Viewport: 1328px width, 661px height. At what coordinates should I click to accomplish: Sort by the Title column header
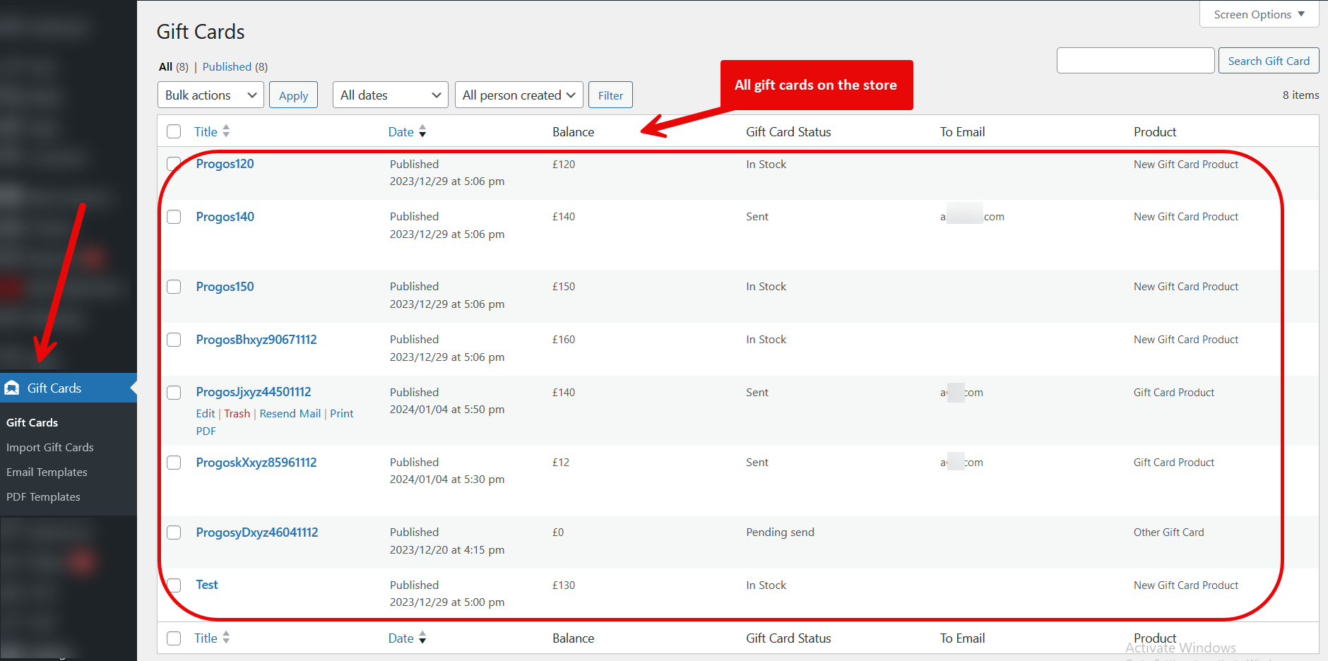coord(206,131)
